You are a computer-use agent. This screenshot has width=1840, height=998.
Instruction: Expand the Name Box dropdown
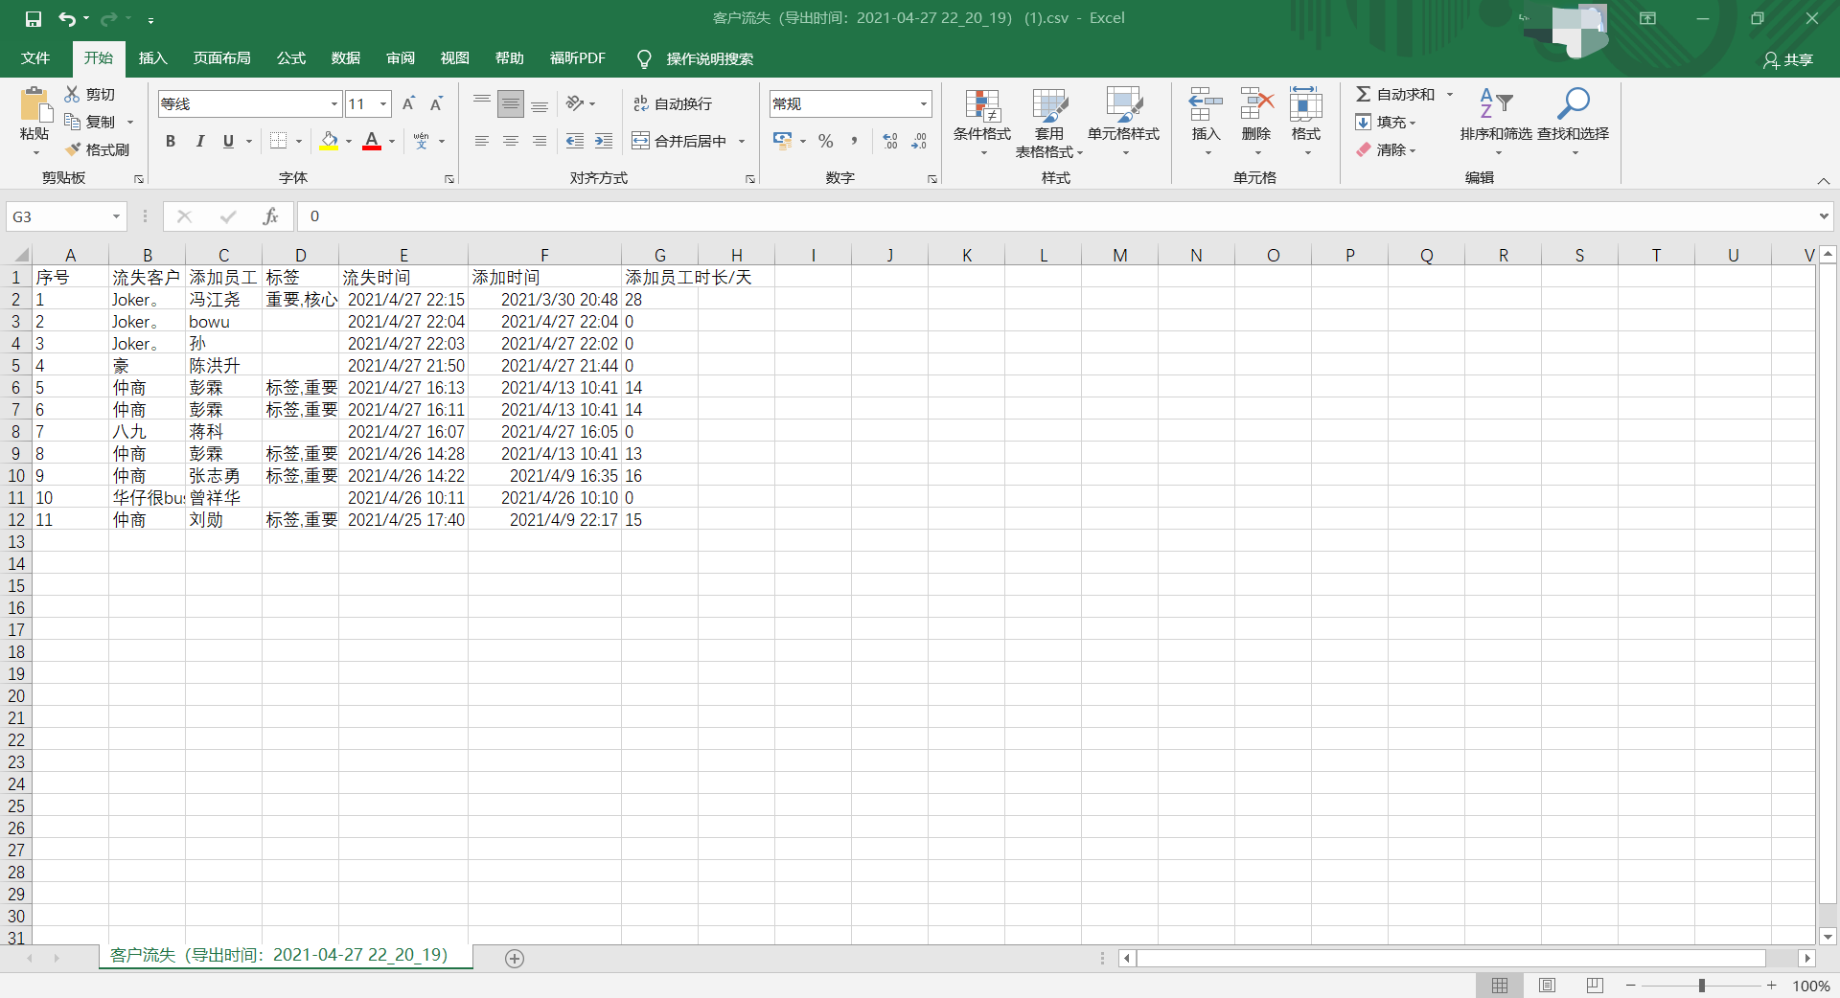(x=116, y=216)
